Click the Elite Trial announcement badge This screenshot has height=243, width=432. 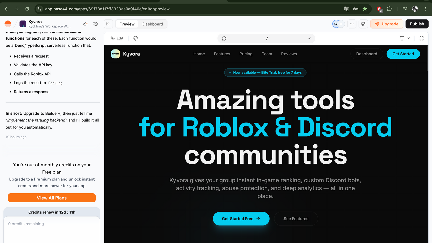pos(265,73)
